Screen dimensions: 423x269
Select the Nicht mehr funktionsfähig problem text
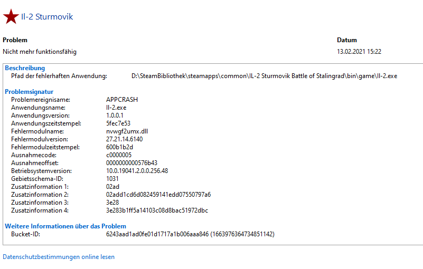(x=40, y=52)
